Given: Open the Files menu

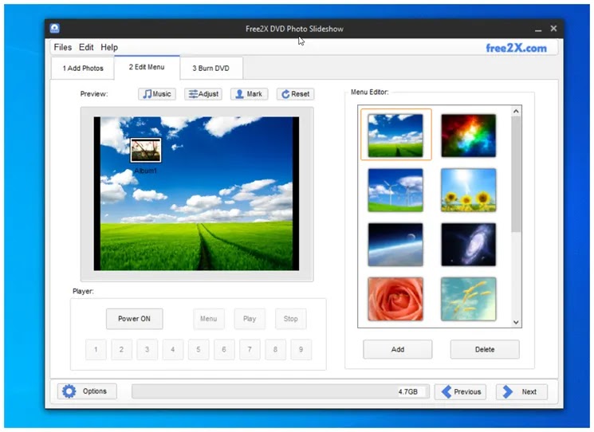Looking at the screenshot, I should 62,47.
